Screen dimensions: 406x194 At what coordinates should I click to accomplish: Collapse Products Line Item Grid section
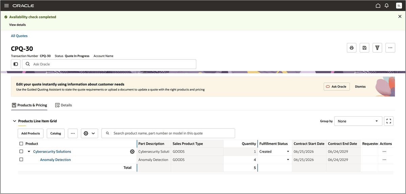pyautogui.click(x=15, y=121)
